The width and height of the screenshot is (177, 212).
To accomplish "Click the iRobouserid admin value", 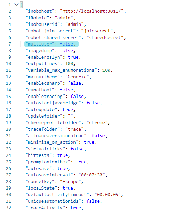I will (x=75, y=24).
